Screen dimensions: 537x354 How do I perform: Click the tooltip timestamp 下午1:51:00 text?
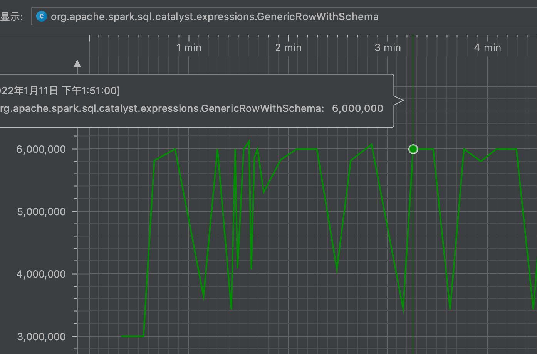91,91
